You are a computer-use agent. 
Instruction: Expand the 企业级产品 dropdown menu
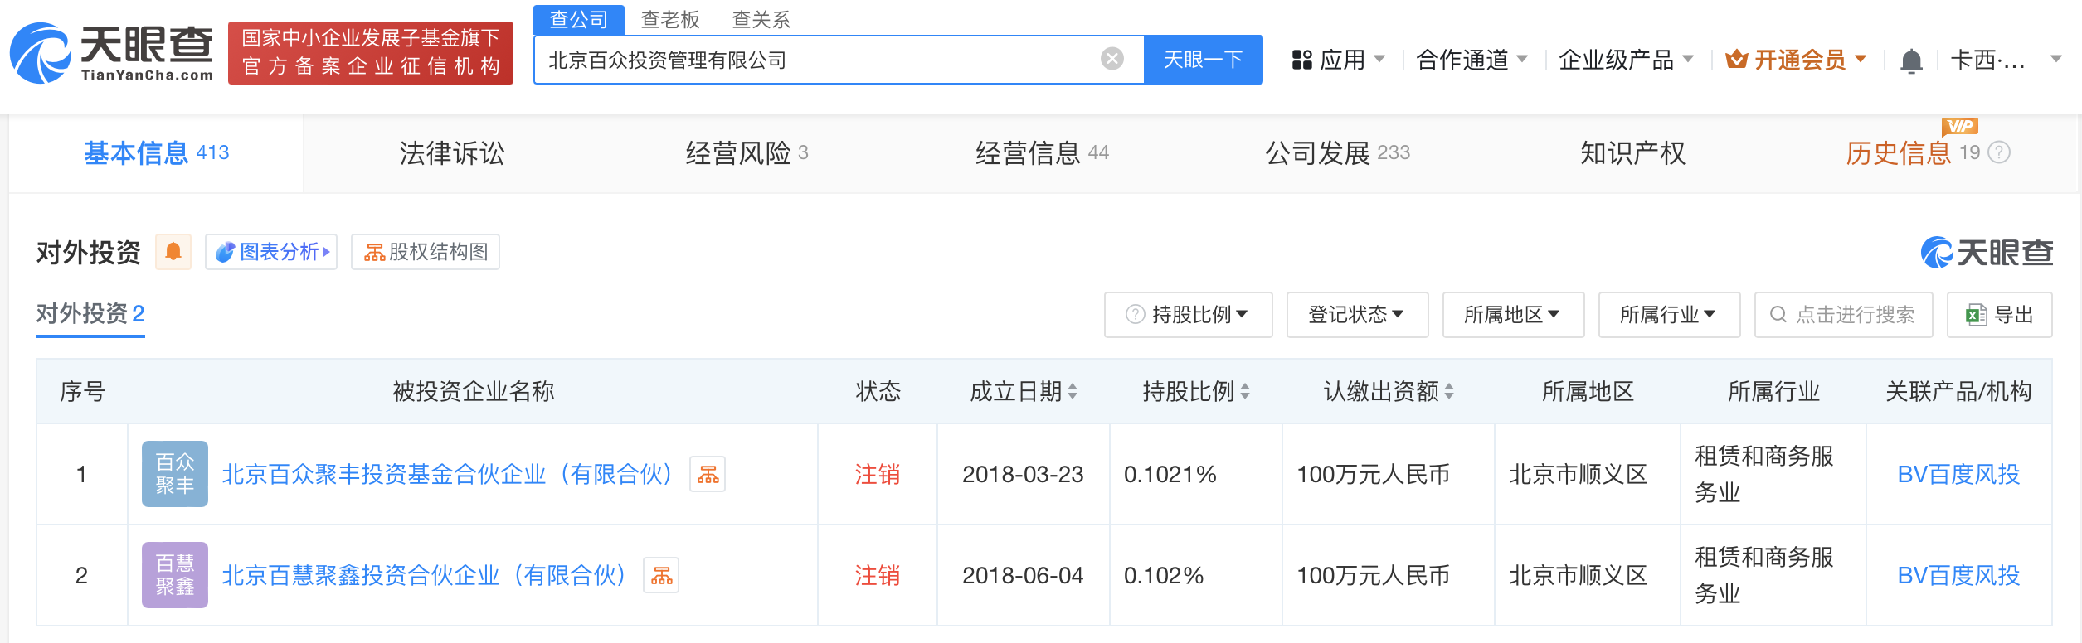coord(1627,60)
